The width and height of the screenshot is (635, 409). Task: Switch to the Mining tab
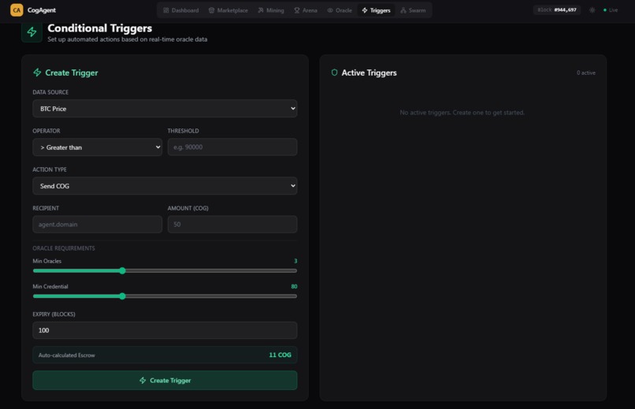pyautogui.click(x=271, y=10)
